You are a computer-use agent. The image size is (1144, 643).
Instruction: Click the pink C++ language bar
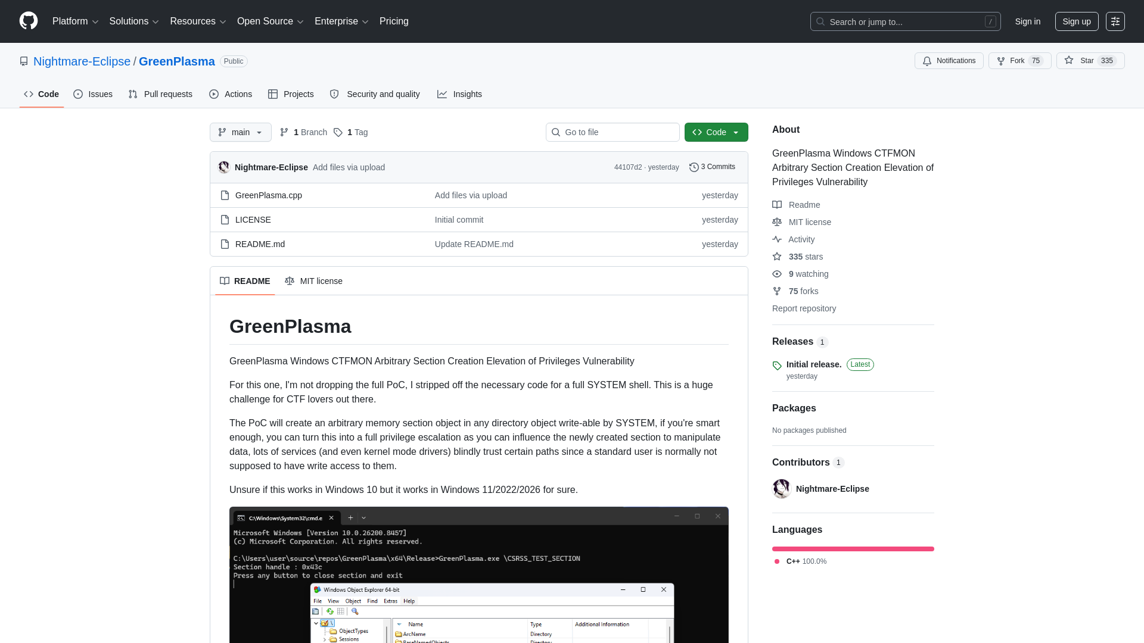click(853, 549)
